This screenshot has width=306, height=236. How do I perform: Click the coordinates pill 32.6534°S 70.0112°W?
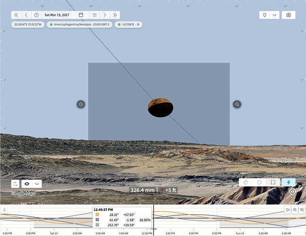pos(28,25)
